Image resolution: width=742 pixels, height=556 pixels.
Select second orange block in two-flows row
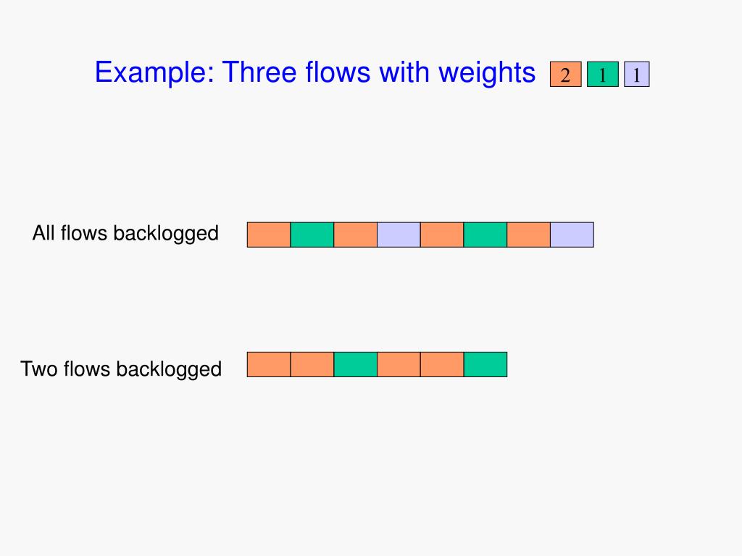point(312,365)
